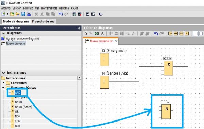204x129 pixels.
Task: Open the Herramientas menu
Action: click(49, 8)
